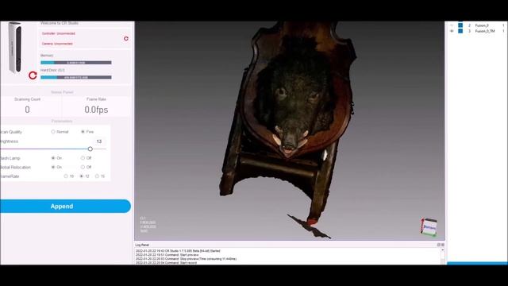
Task: Select Fine scan quality
Action: pos(83,132)
